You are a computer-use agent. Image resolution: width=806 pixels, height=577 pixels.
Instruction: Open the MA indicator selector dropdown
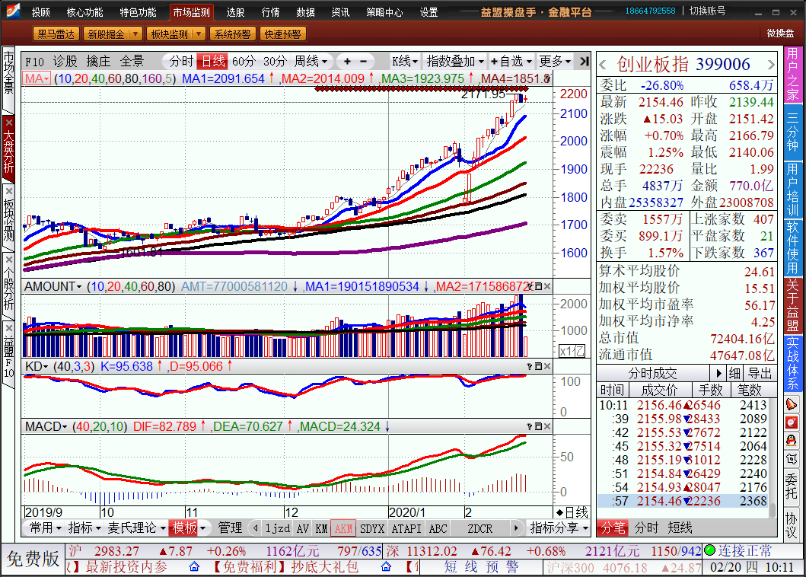[37, 78]
